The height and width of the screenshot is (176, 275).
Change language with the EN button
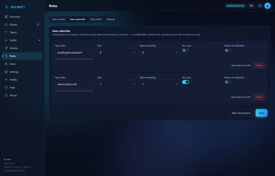tap(251, 6)
